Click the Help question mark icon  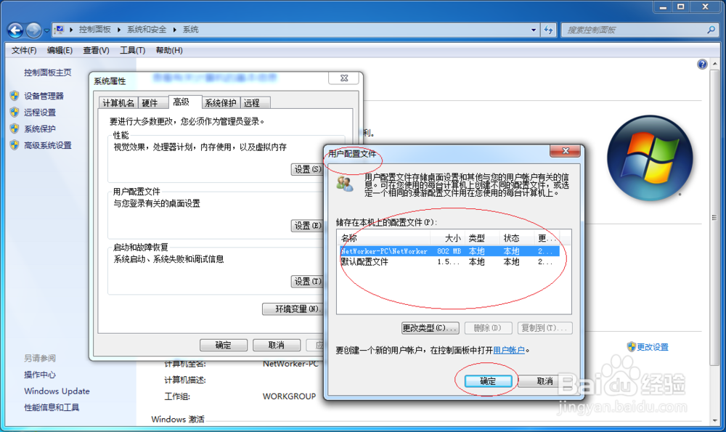tap(701, 64)
